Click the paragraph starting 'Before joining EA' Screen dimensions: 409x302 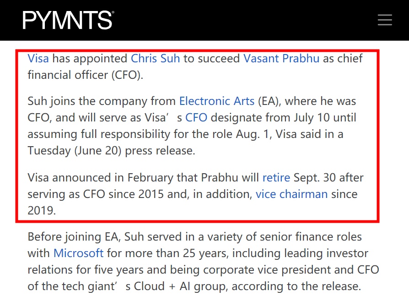tap(203, 262)
